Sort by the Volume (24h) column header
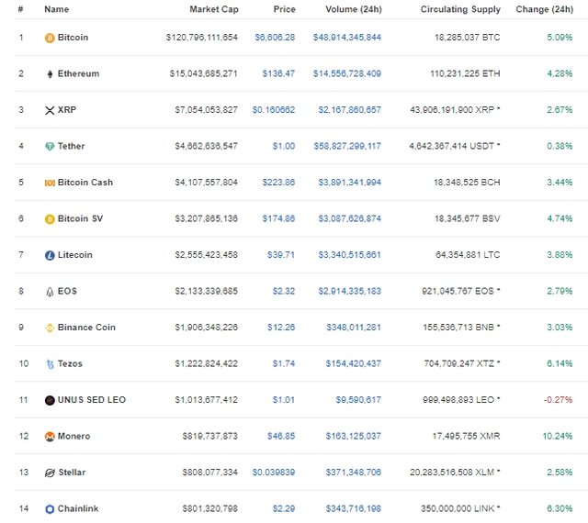The width and height of the screenshot is (588, 523). tap(354, 9)
